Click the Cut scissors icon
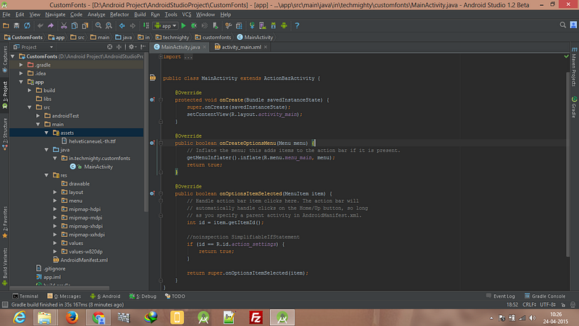 [x=64, y=25]
